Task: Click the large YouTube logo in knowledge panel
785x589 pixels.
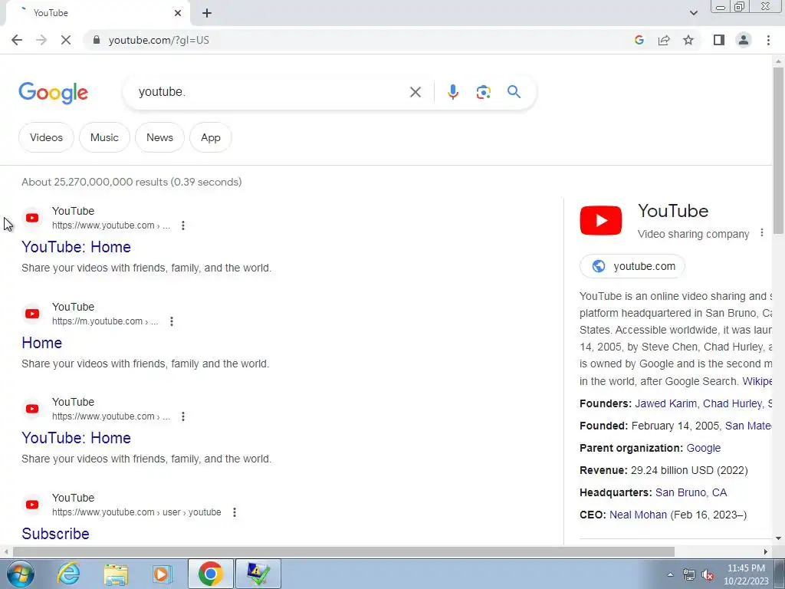Action: [x=601, y=220]
